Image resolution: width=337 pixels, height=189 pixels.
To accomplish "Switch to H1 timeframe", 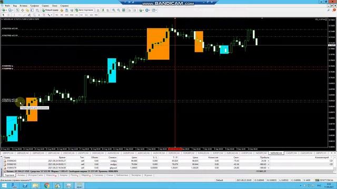I will pos(76,15).
